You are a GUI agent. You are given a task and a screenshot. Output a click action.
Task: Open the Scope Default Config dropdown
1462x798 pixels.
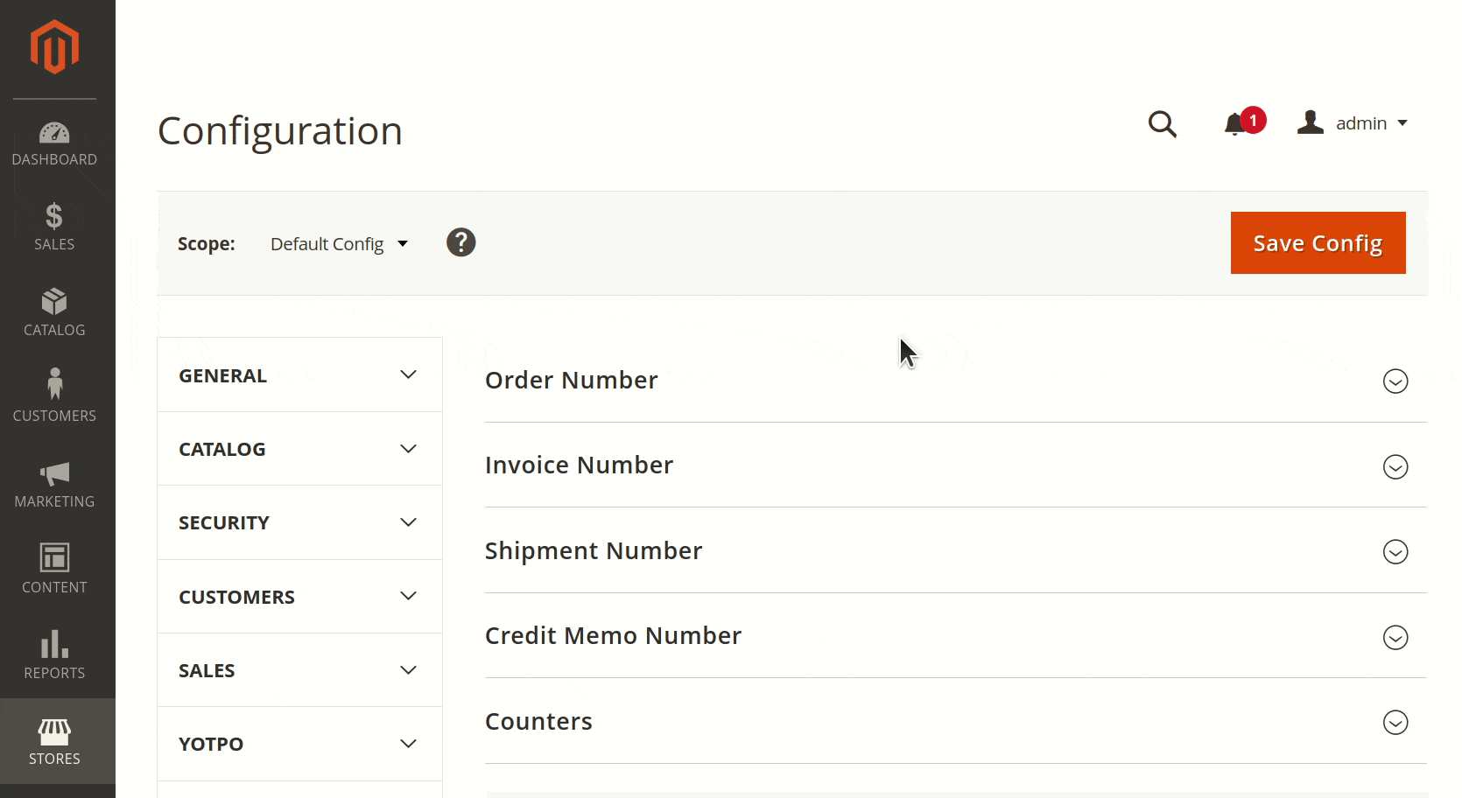click(x=340, y=243)
